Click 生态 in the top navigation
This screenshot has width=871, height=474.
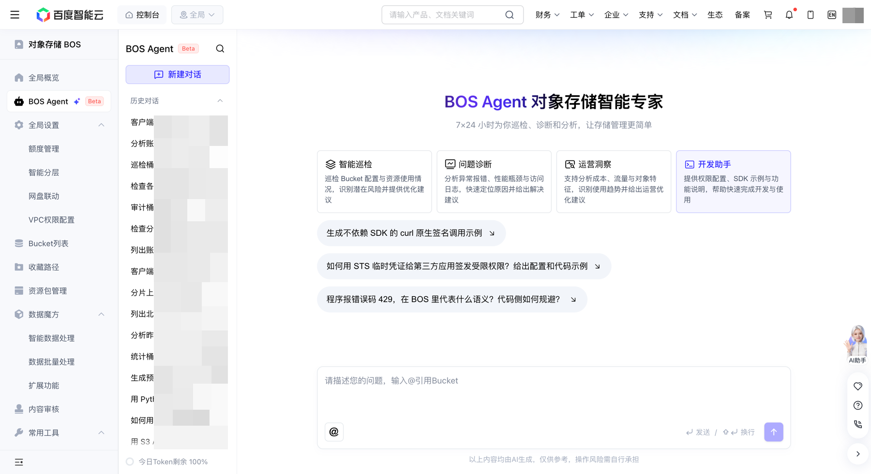pyautogui.click(x=715, y=15)
